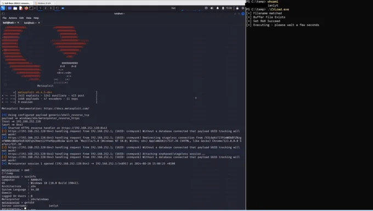Close the first kali@kali terminal tab
This screenshot has height=211, width=373.
(18, 23)
